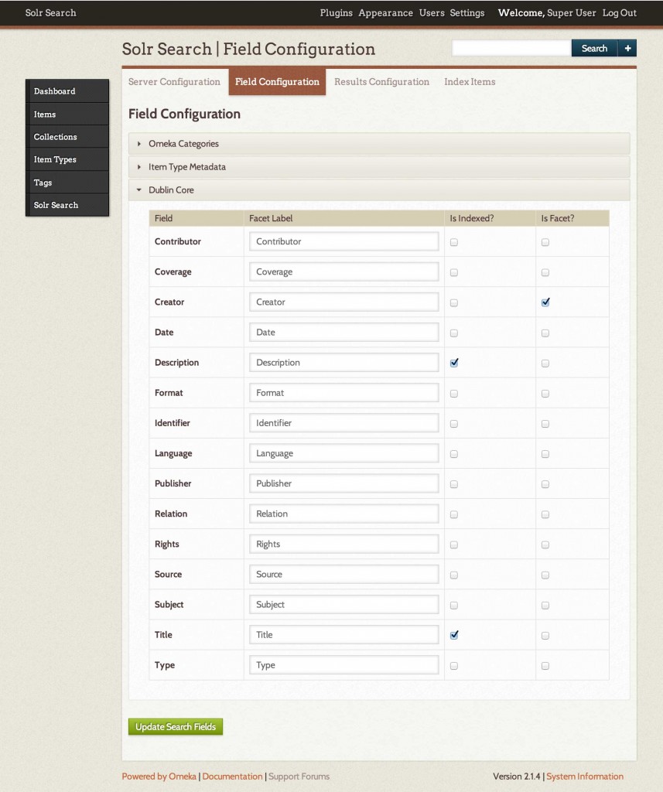Edit the Language facet label field

coord(343,453)
